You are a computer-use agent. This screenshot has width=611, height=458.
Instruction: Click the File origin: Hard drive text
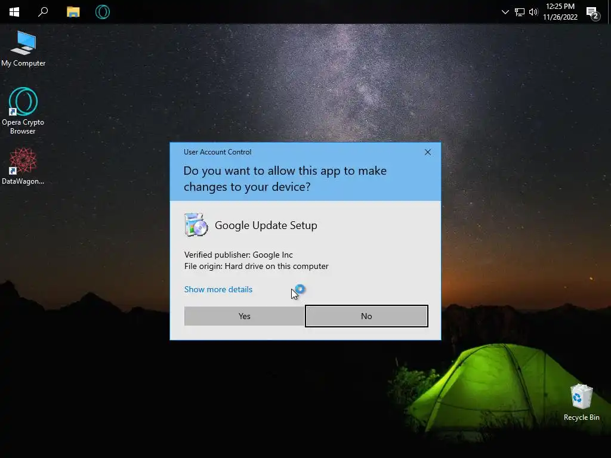(257, 266)
